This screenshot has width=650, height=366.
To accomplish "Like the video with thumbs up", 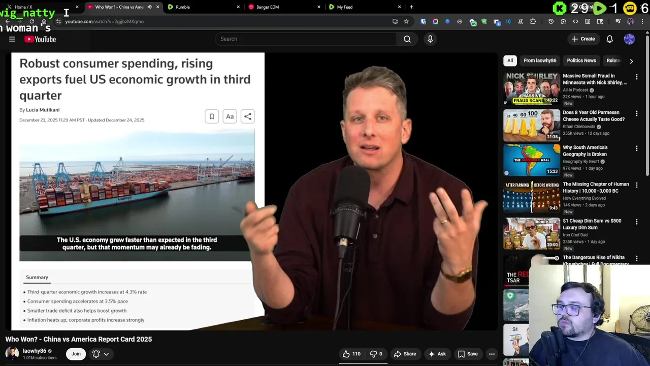I will 351,354.
